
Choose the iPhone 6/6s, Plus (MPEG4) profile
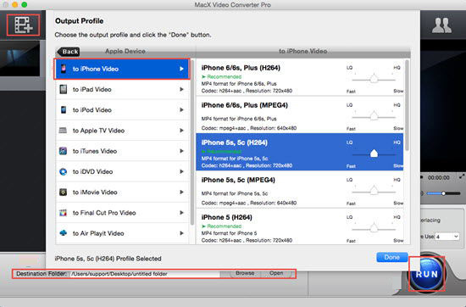300,114
